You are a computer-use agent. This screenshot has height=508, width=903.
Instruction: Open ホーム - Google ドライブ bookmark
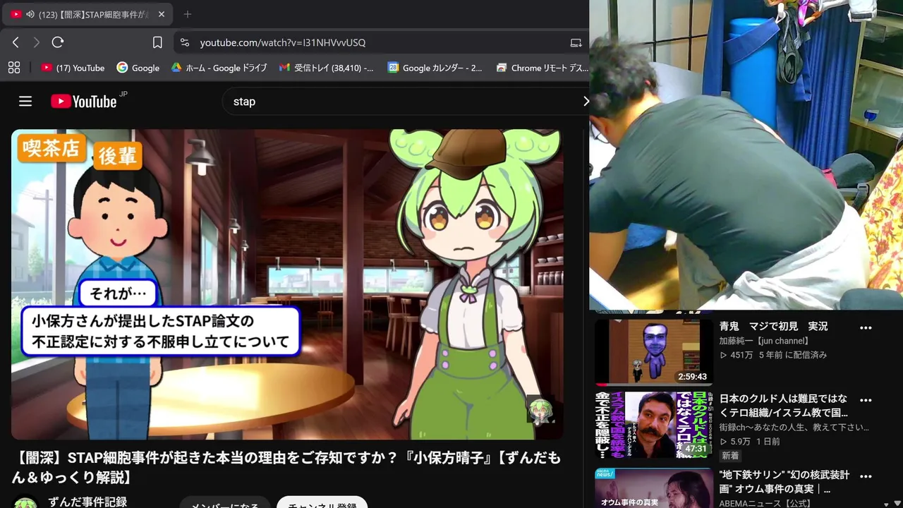coord(219,68)
